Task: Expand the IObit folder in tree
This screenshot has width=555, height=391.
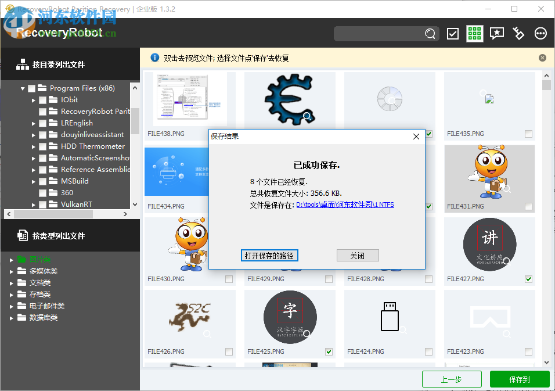Action: point(34,99)
